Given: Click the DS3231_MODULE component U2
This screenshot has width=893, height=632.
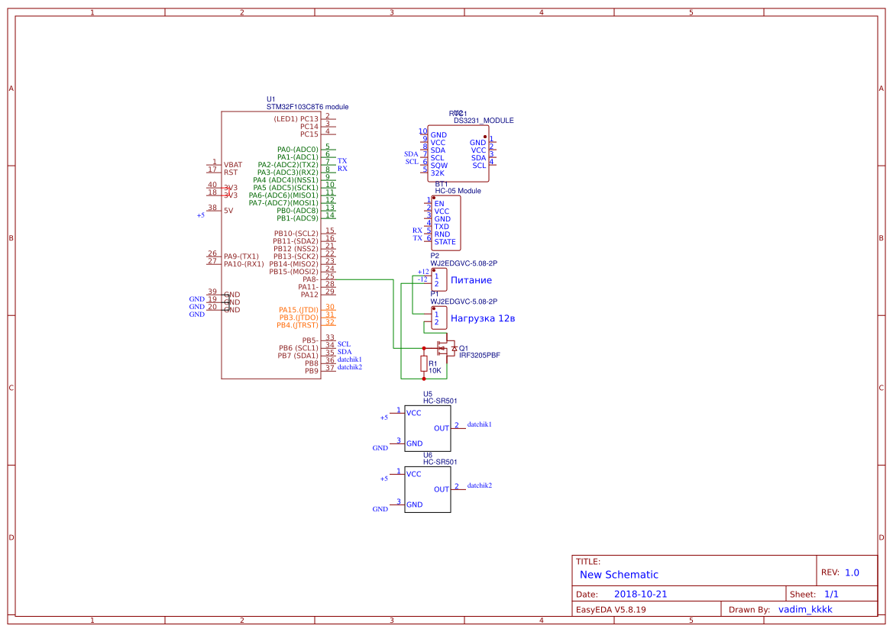Looking at the screenshot, I should (x=458, y=153).
